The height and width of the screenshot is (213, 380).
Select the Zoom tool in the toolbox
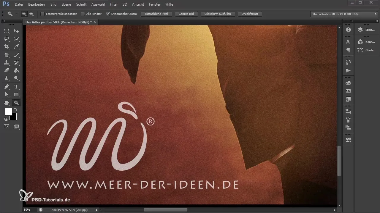coord(17,103)
